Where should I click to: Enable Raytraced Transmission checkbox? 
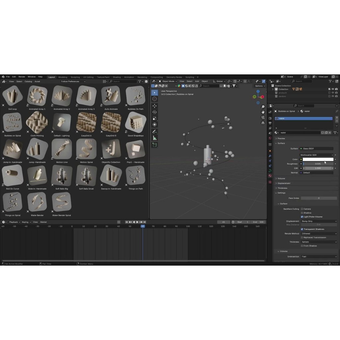tap(302, 237)
